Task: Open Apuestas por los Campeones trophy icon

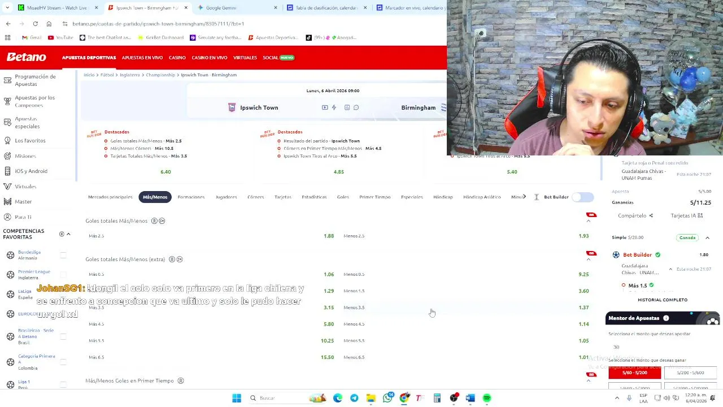Action: 7,101
